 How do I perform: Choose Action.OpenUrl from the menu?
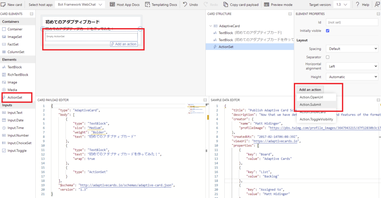(x=316, y=97)
